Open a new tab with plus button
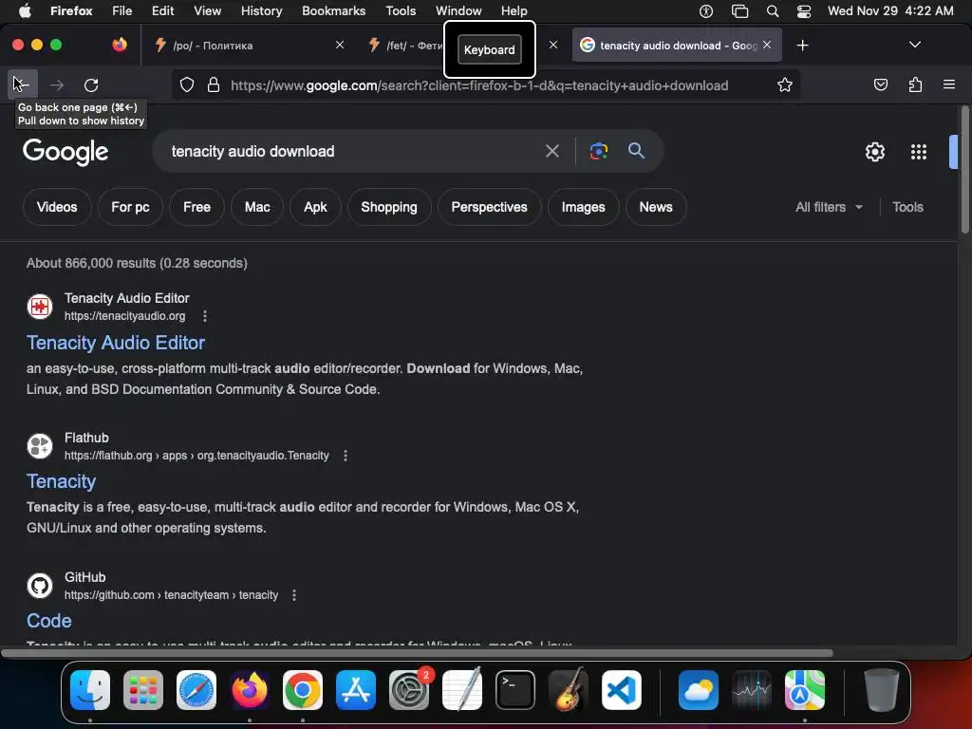The width and height of the screenshot is (972, 729). click(803, 46)
